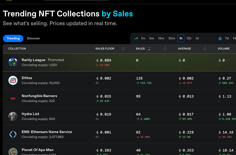This screenshot has height=155, width=236.
Task: Open the info icon beside Average column
Action: pos(205,49)
